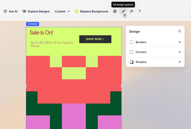191x129 pixels.
Task: Click the Corners bracket icon
Action: (131, 52)
